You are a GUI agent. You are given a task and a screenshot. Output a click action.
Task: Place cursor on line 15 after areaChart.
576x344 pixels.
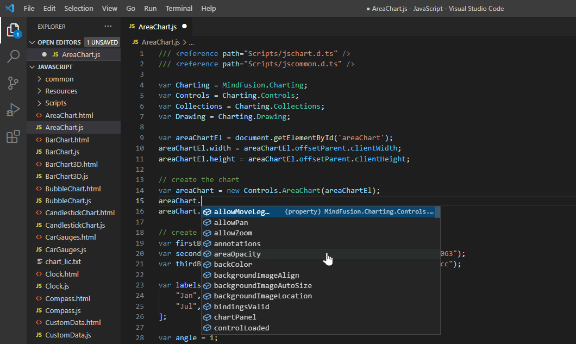click(x=202, y=201)
